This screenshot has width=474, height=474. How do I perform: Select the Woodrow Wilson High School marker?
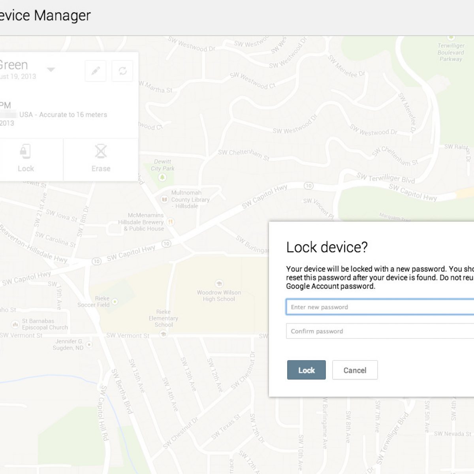219,283
